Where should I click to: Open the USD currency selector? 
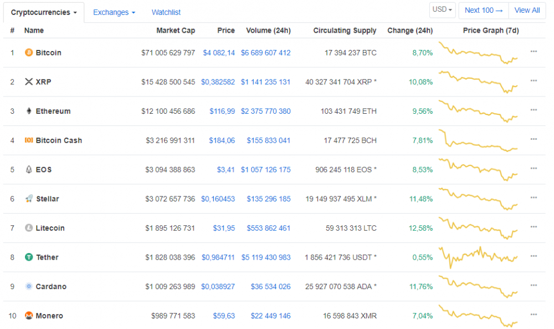(x=442, y=9)
